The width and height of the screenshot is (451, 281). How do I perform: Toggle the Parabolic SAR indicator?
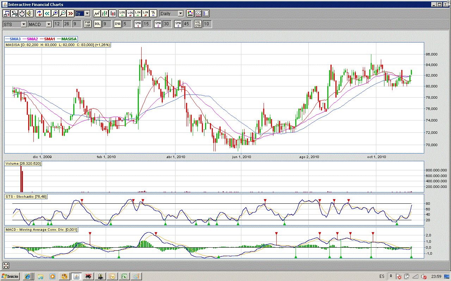point(88,24)
